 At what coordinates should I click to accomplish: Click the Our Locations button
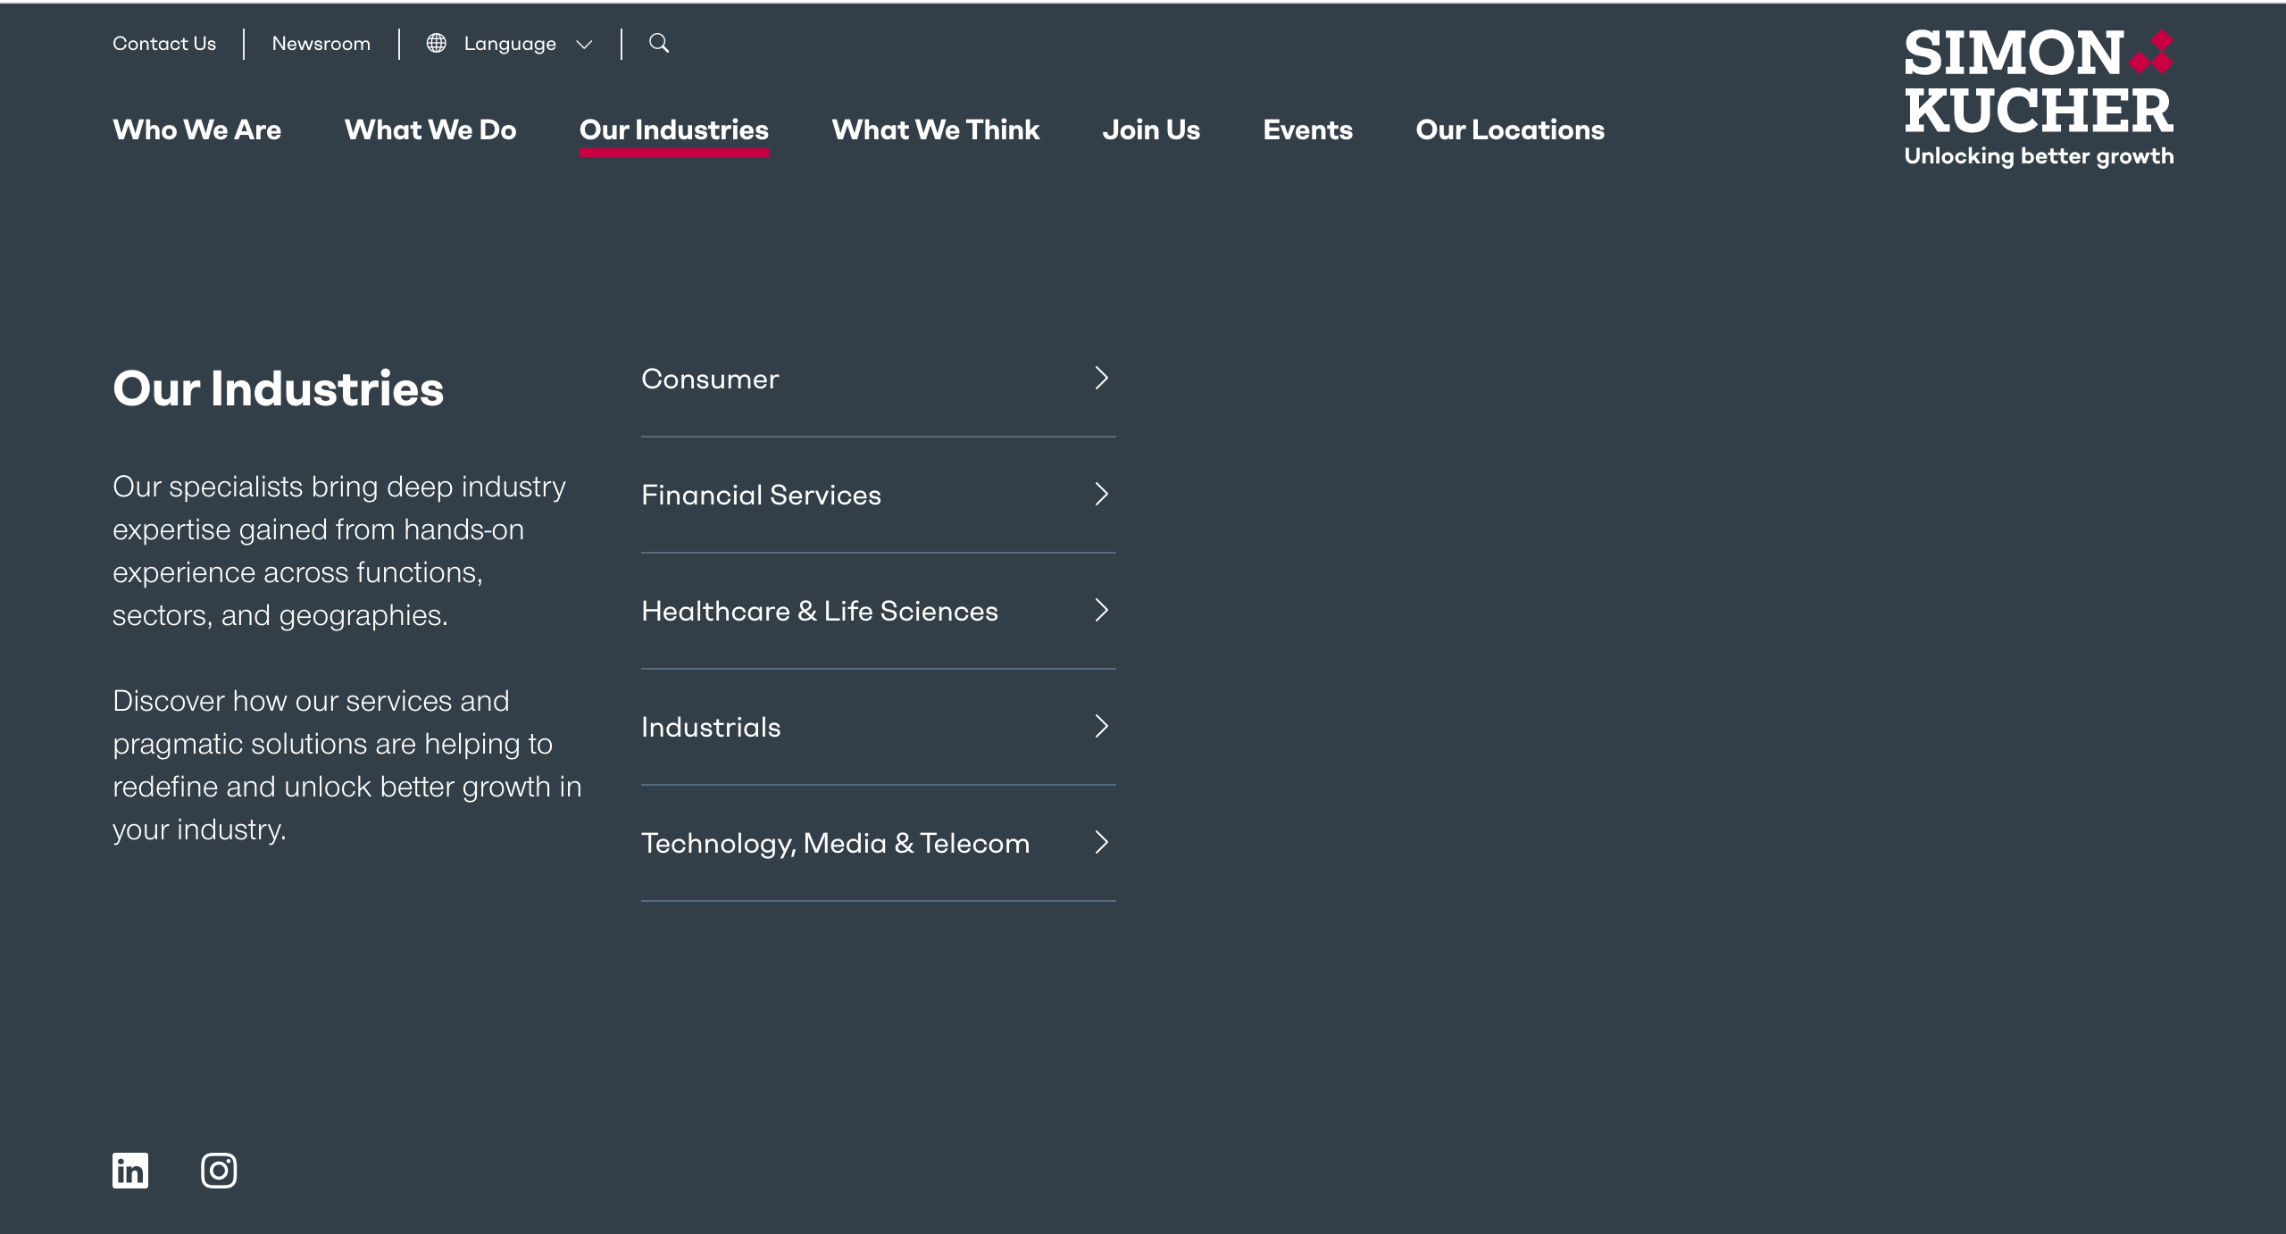pos(1508,129)
